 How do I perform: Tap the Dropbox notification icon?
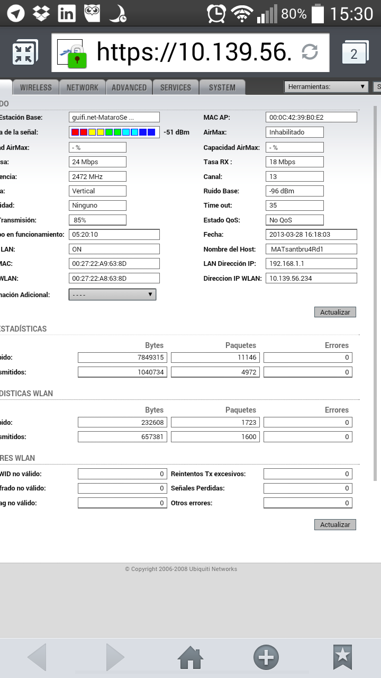click(x=41, y=13)
